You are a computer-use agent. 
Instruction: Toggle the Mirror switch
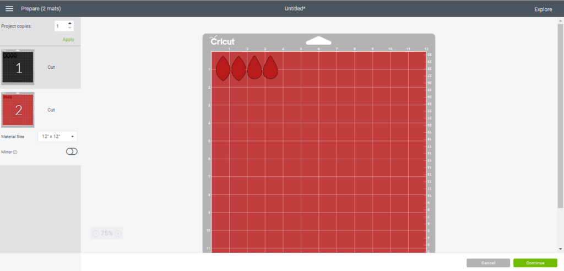72,151
